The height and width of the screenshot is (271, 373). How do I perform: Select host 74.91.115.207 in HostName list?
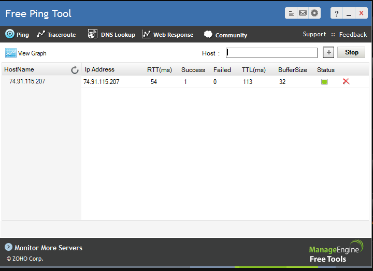pyautogui.click(x=27, y=81)
